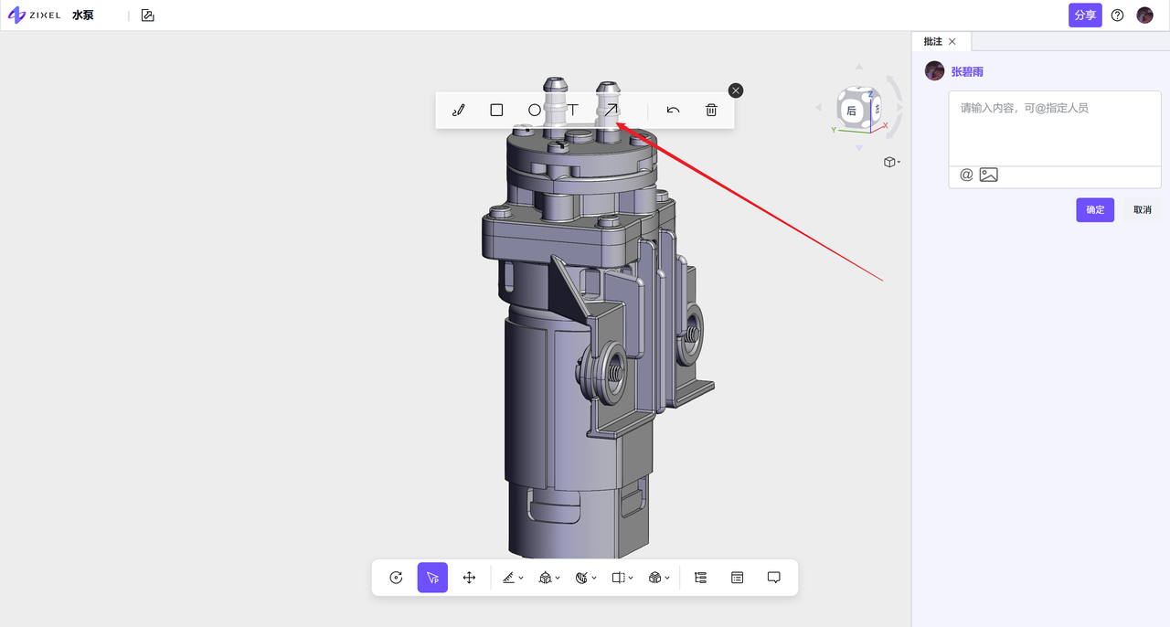The image size is (1170, 627).
Task: Undo the last annotation
Action: pos(673,110)
